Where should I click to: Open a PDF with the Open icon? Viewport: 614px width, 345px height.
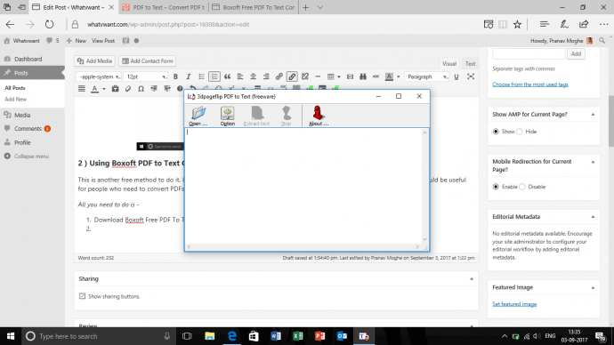point(198,116)
